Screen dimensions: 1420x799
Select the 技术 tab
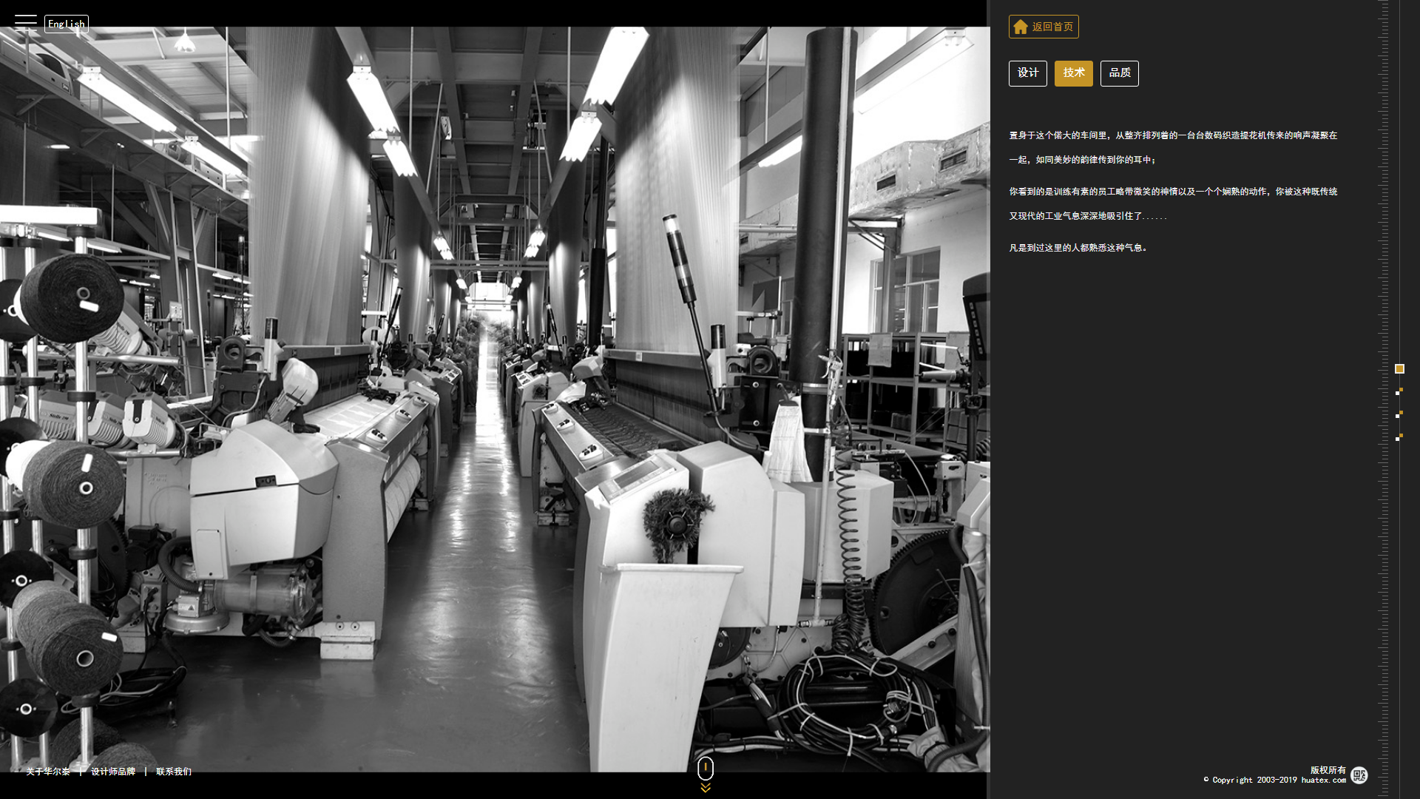pyautogui.click(x=1074, y=73)
